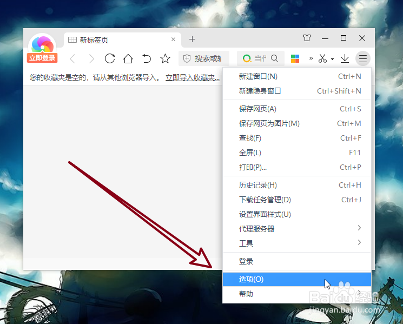Select 设置界面样式(U) menu item
This screenshot has height=324, width=403.
coord(297,214)
